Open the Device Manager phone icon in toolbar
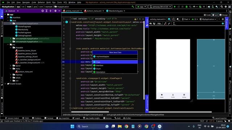Image resolution: width=232 pixels, height=130 pixels. tap(213, 6)
